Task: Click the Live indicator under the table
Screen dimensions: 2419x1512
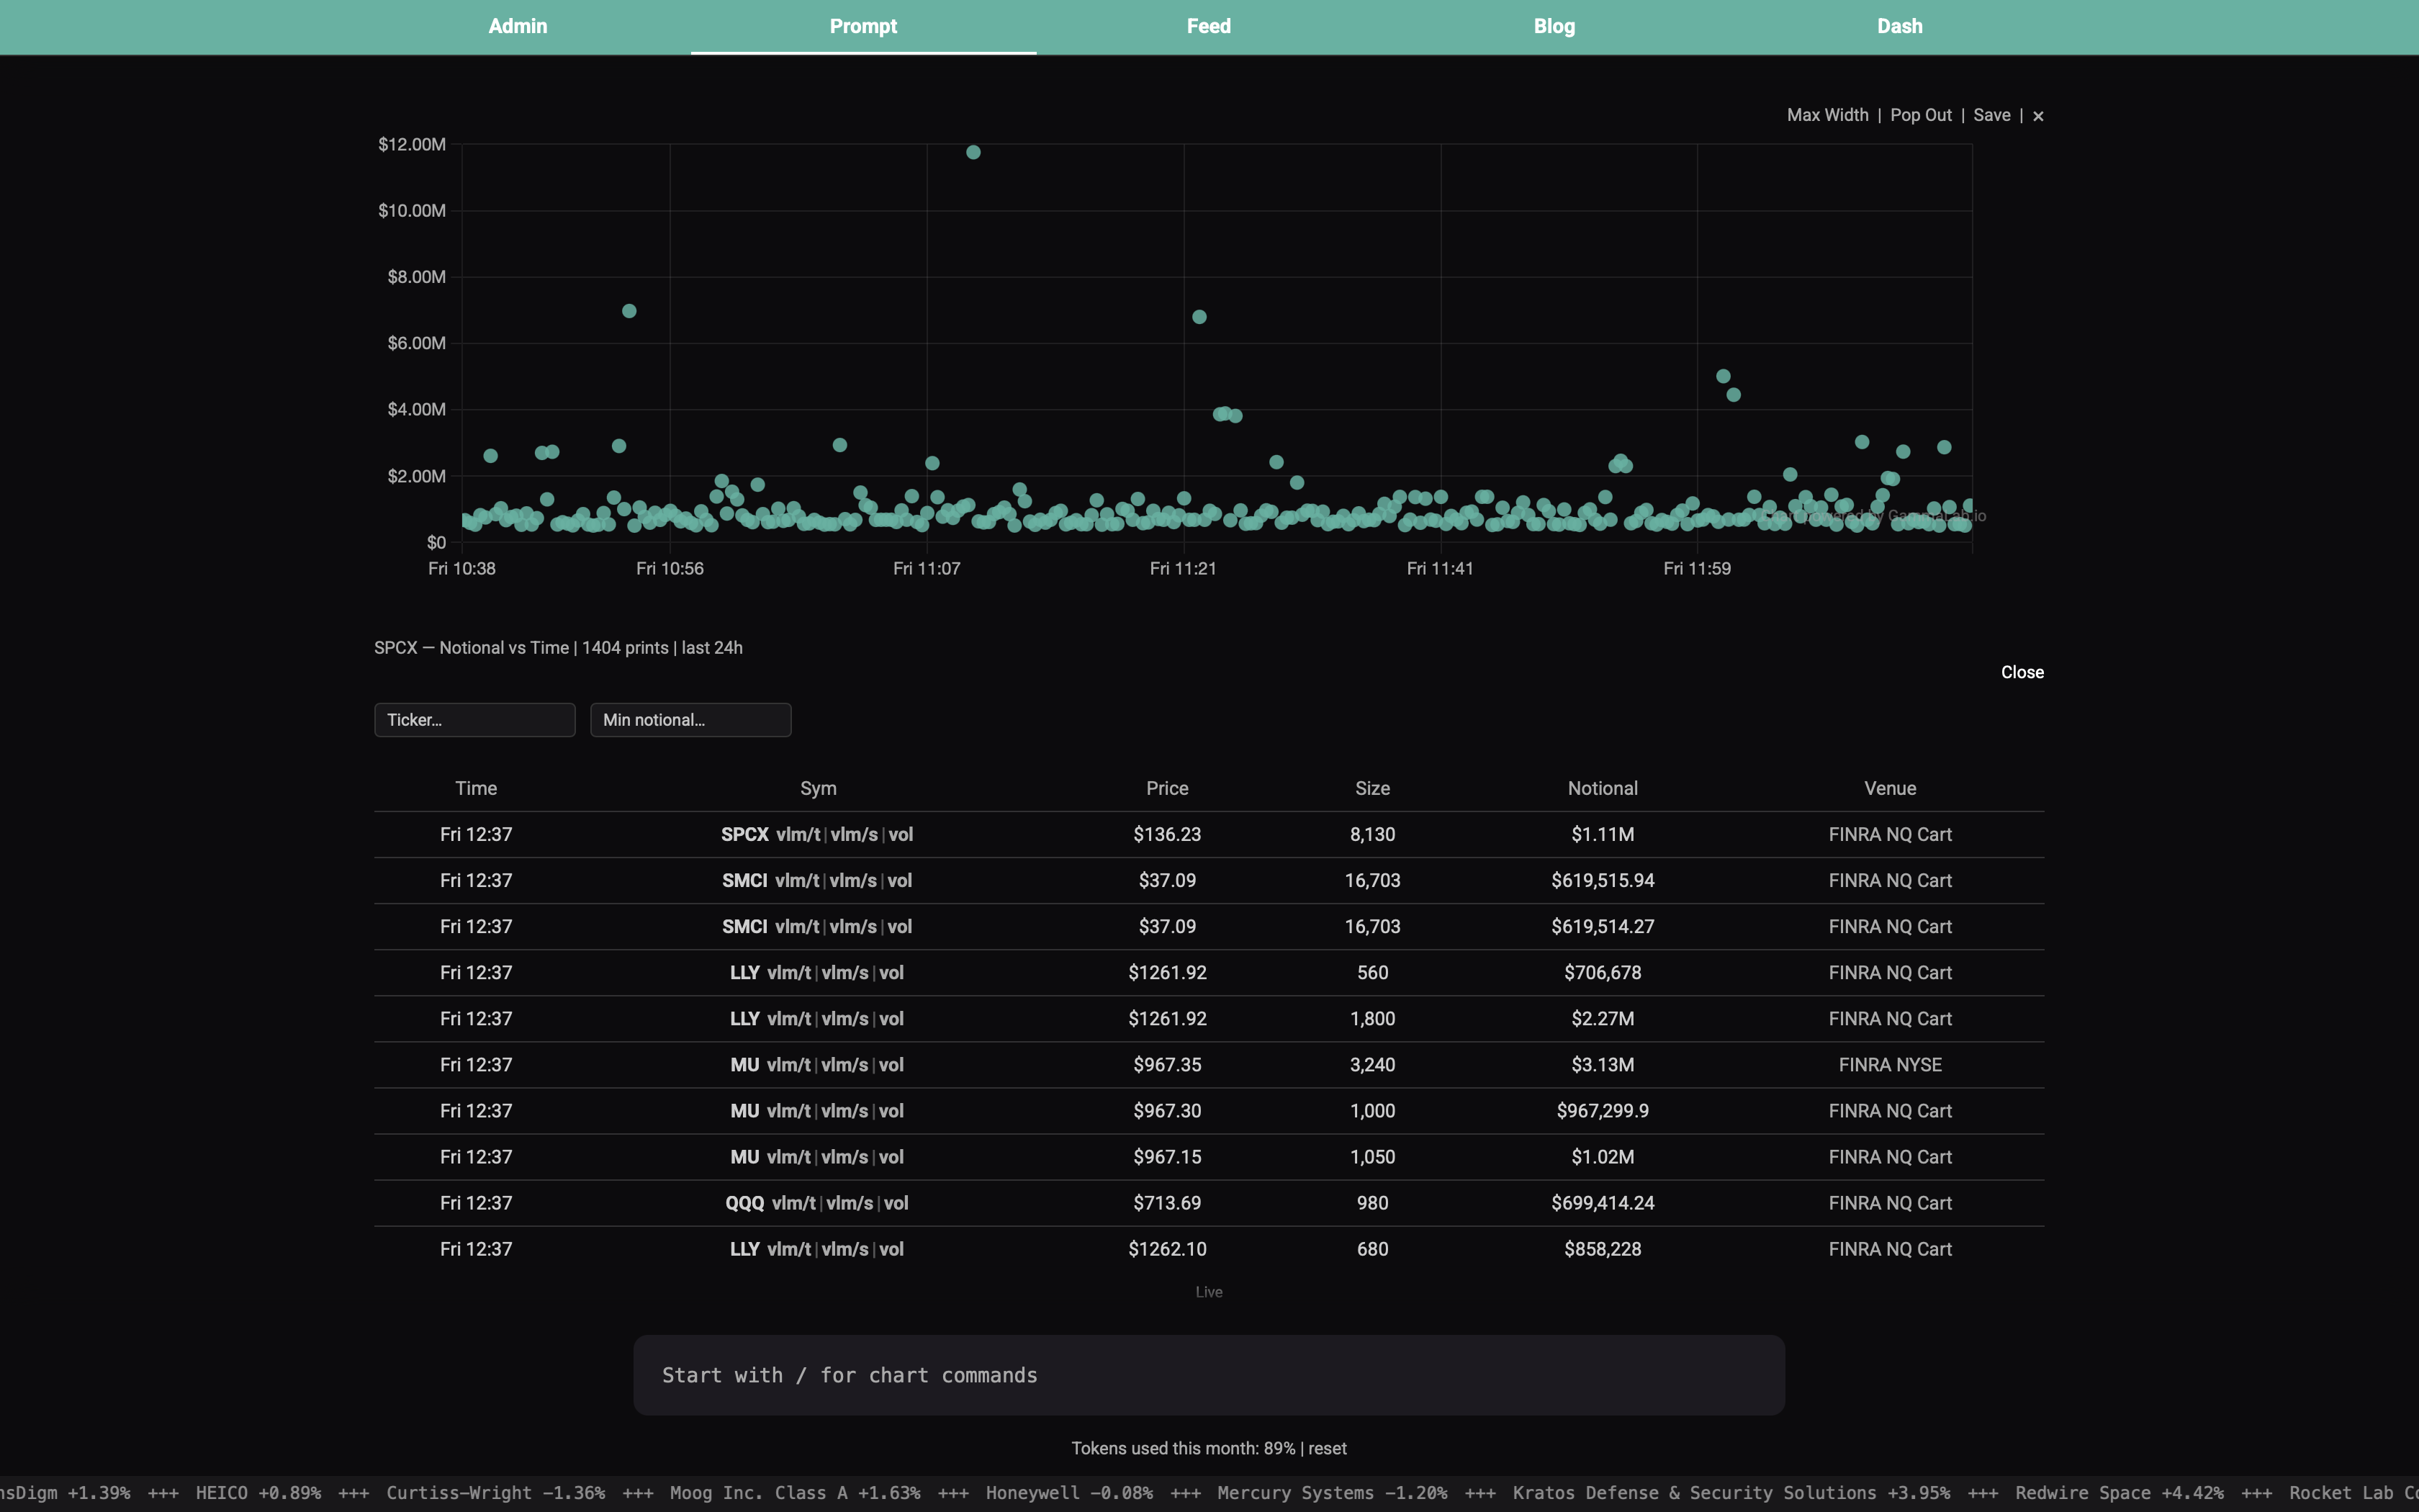Action: tap(1209, 1292)
